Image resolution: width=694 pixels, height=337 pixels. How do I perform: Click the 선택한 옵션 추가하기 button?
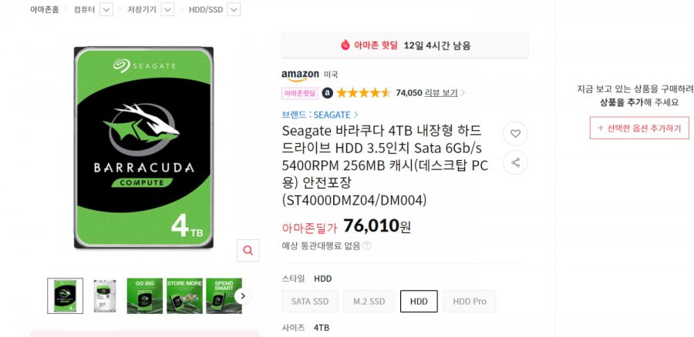(639, 128)
